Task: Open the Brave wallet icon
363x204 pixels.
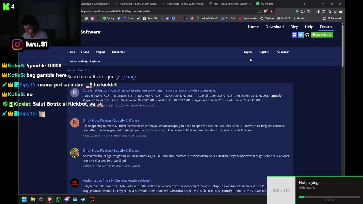Action: coord(323,12)
